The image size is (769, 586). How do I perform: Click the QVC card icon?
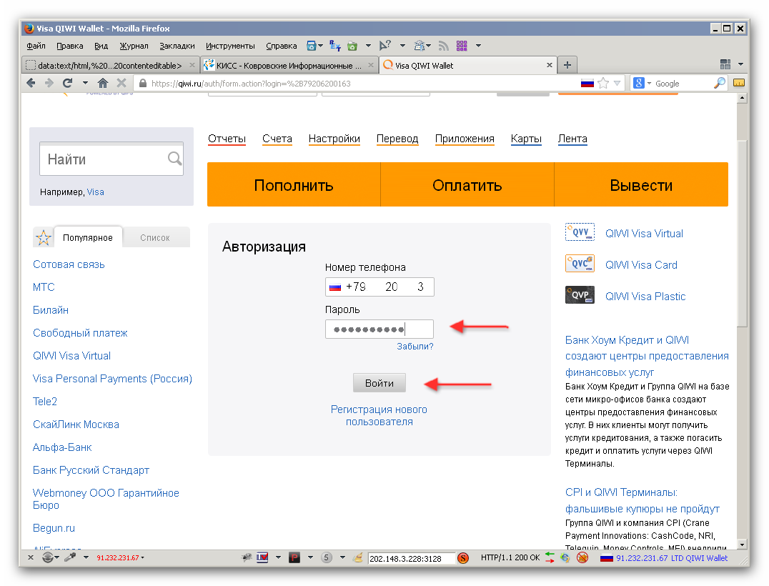pyautogui.click(x=580, y=264)
